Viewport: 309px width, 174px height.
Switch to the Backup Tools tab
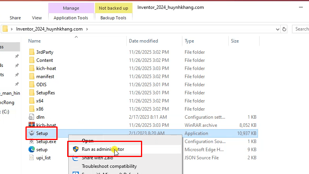click(x=113, y=18)
